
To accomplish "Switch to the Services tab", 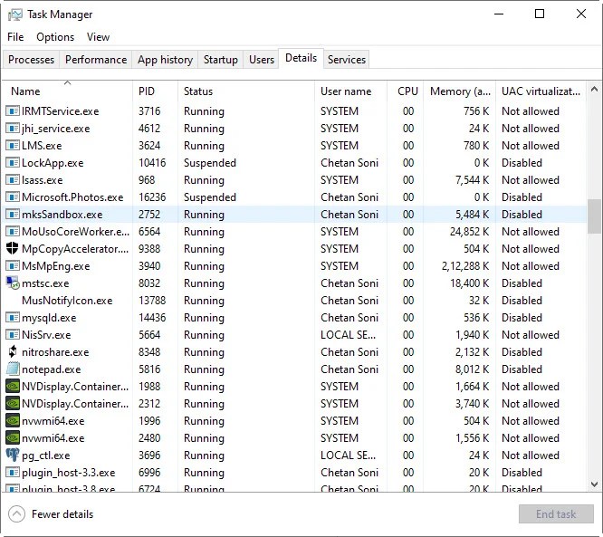I will [347, 60].
